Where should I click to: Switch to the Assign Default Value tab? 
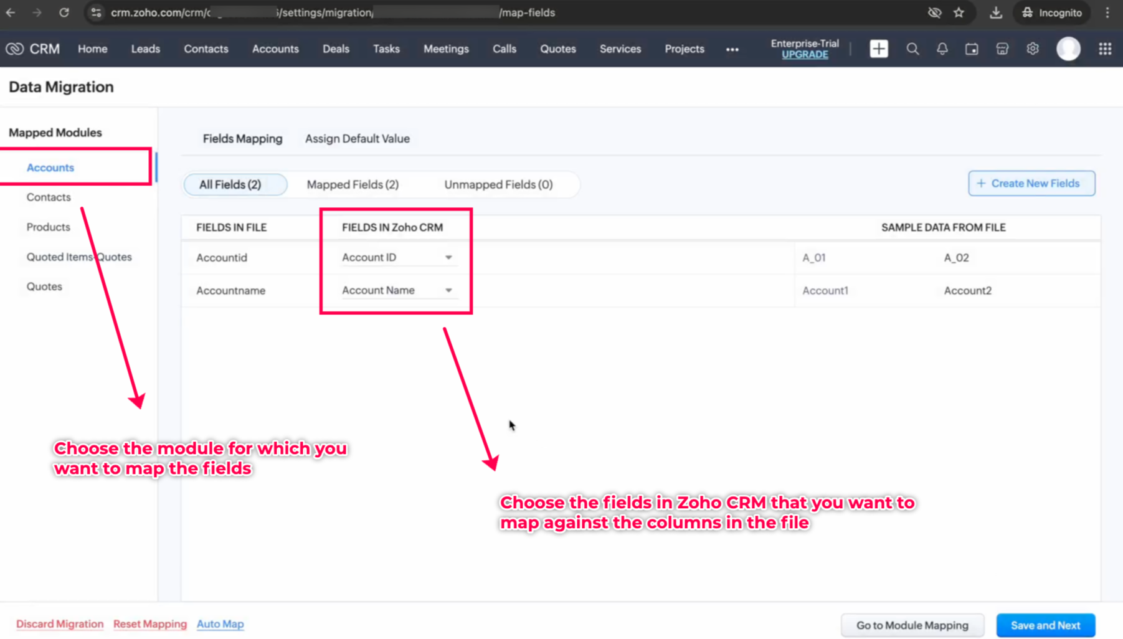pyautogui.click(x=358, y=139)
